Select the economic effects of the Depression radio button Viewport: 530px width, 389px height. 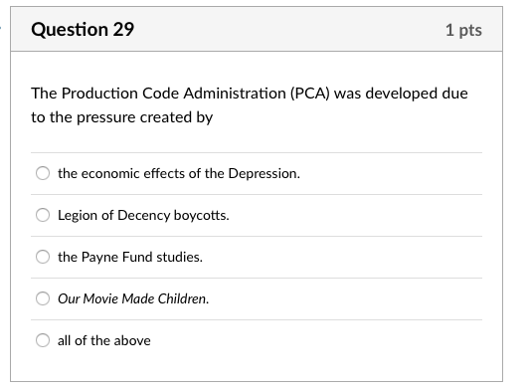tap(43, 173)
